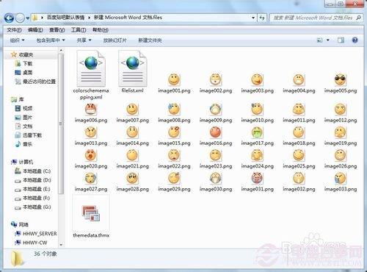The image size is (367, 272).
Task: Click the image021.png file name
Action: (133, 166)
